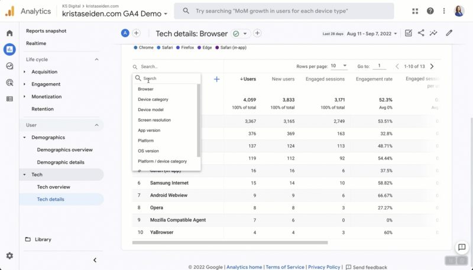473x270 pixels.
Task: Select Browser in the dimension list
Action: point(145,89)
